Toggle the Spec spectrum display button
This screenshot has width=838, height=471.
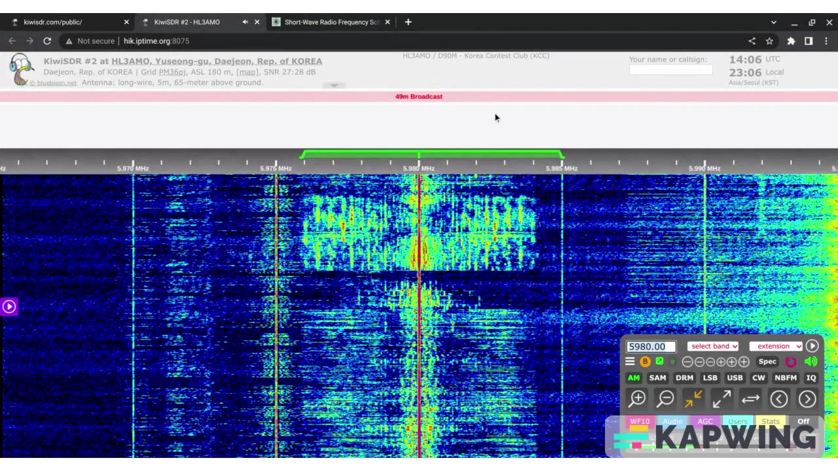(767, 362)
